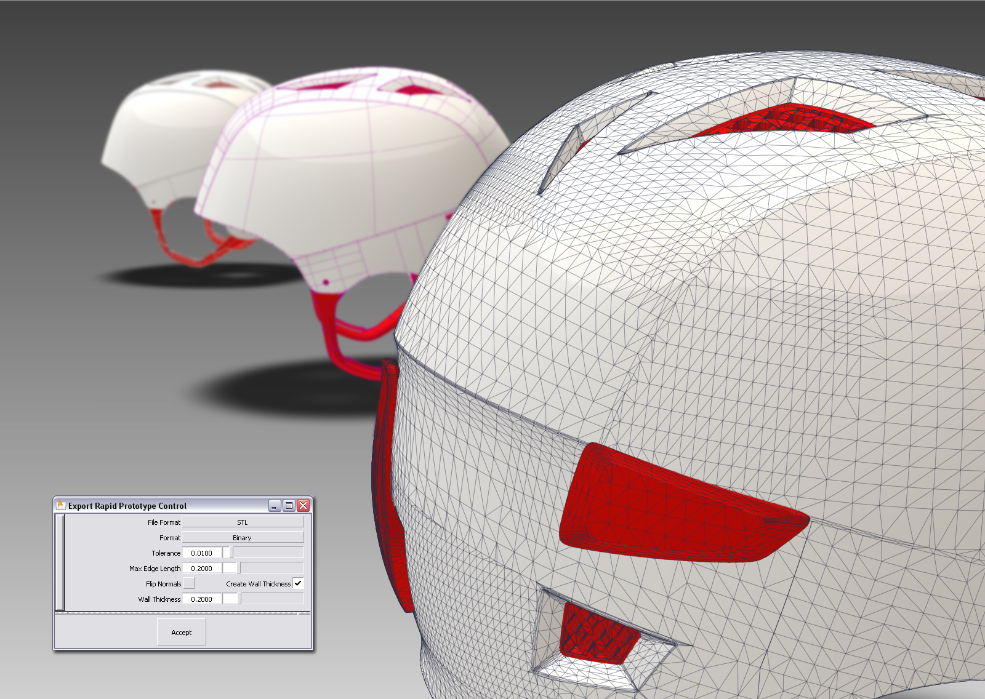Image resolution: width=985 pixels, height=699 pixels.
Task: Click the Tolerance slider handle
Action: click(x=227, y=553)
